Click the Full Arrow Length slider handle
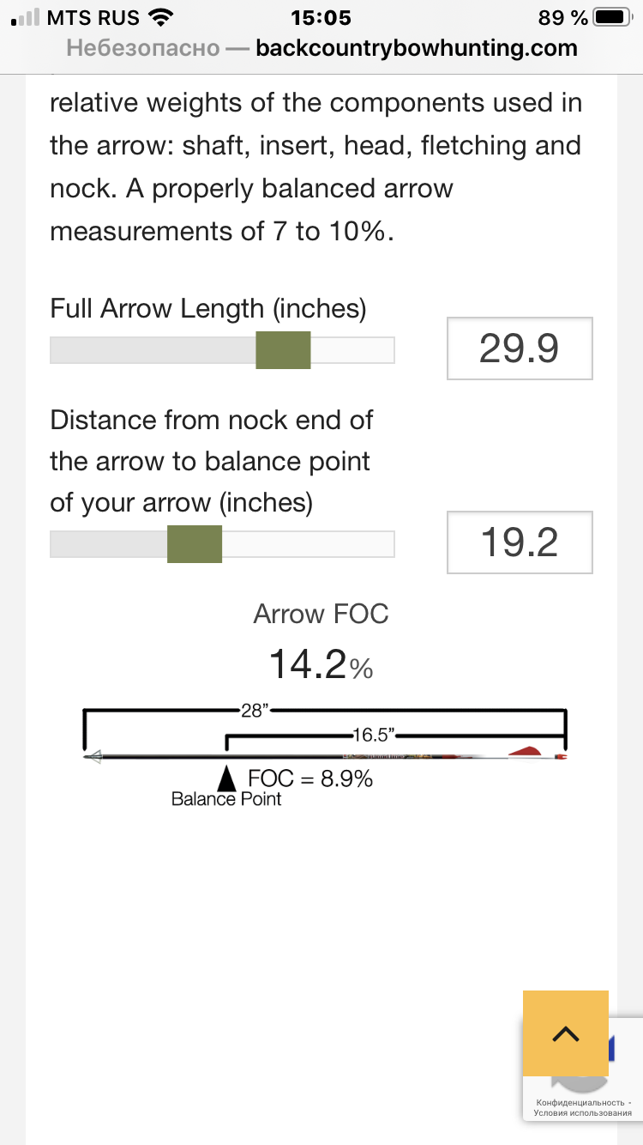 tap(283, 350)
